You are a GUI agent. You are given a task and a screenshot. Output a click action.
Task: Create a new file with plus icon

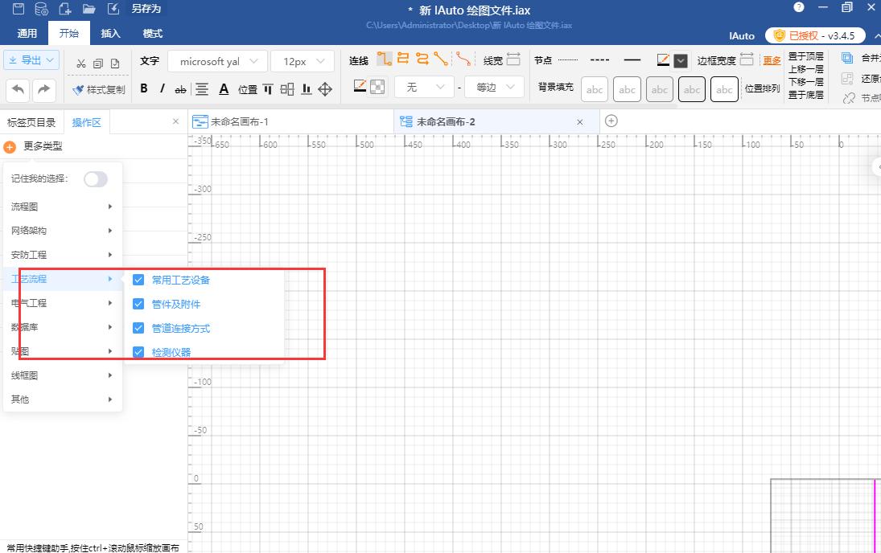[x=65, y=8]
